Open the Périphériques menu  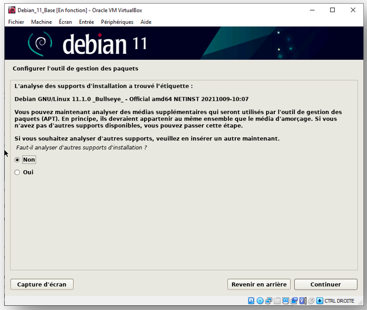[117, 22]
